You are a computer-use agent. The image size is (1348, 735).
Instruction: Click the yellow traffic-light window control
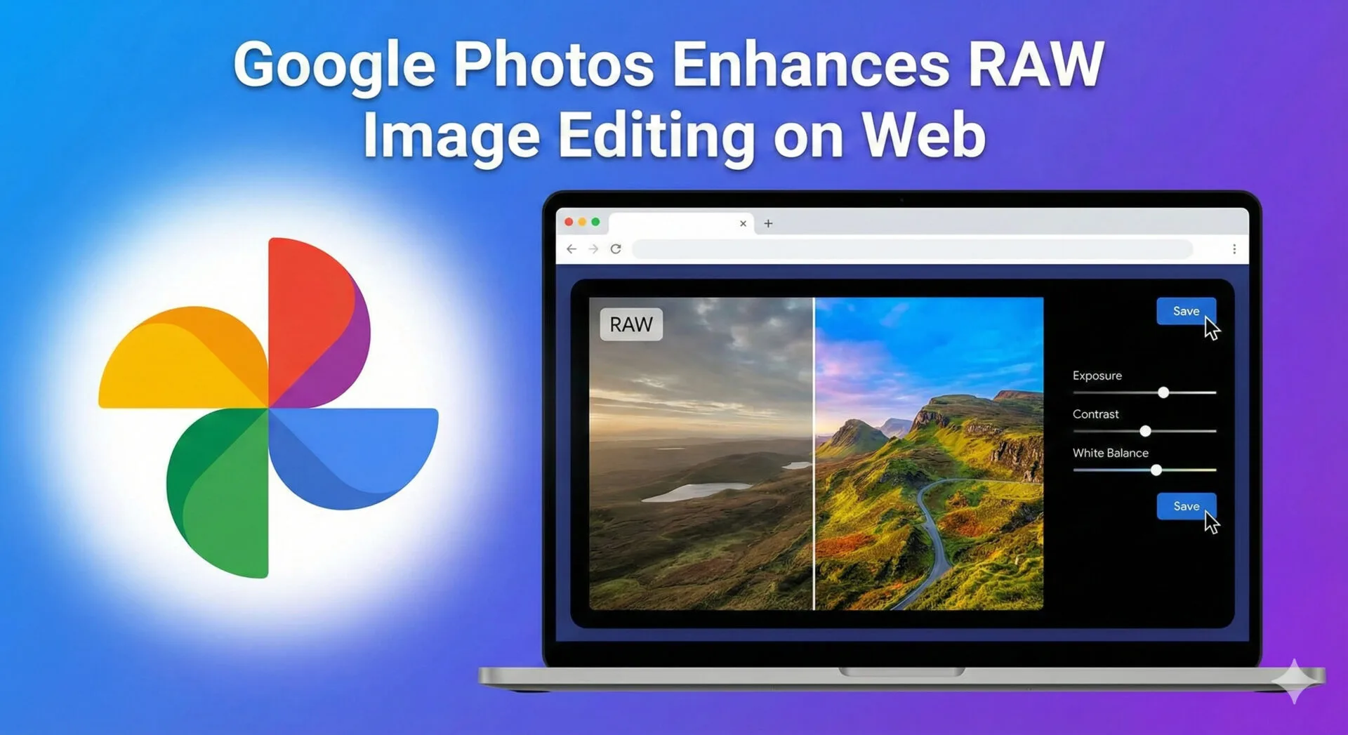click(x=582, y=221)
